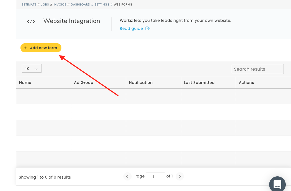Screen dimensions: 291x191
Task: Go to SETTINGS from the breadcrumb
Action: click(x=101, y=4)
